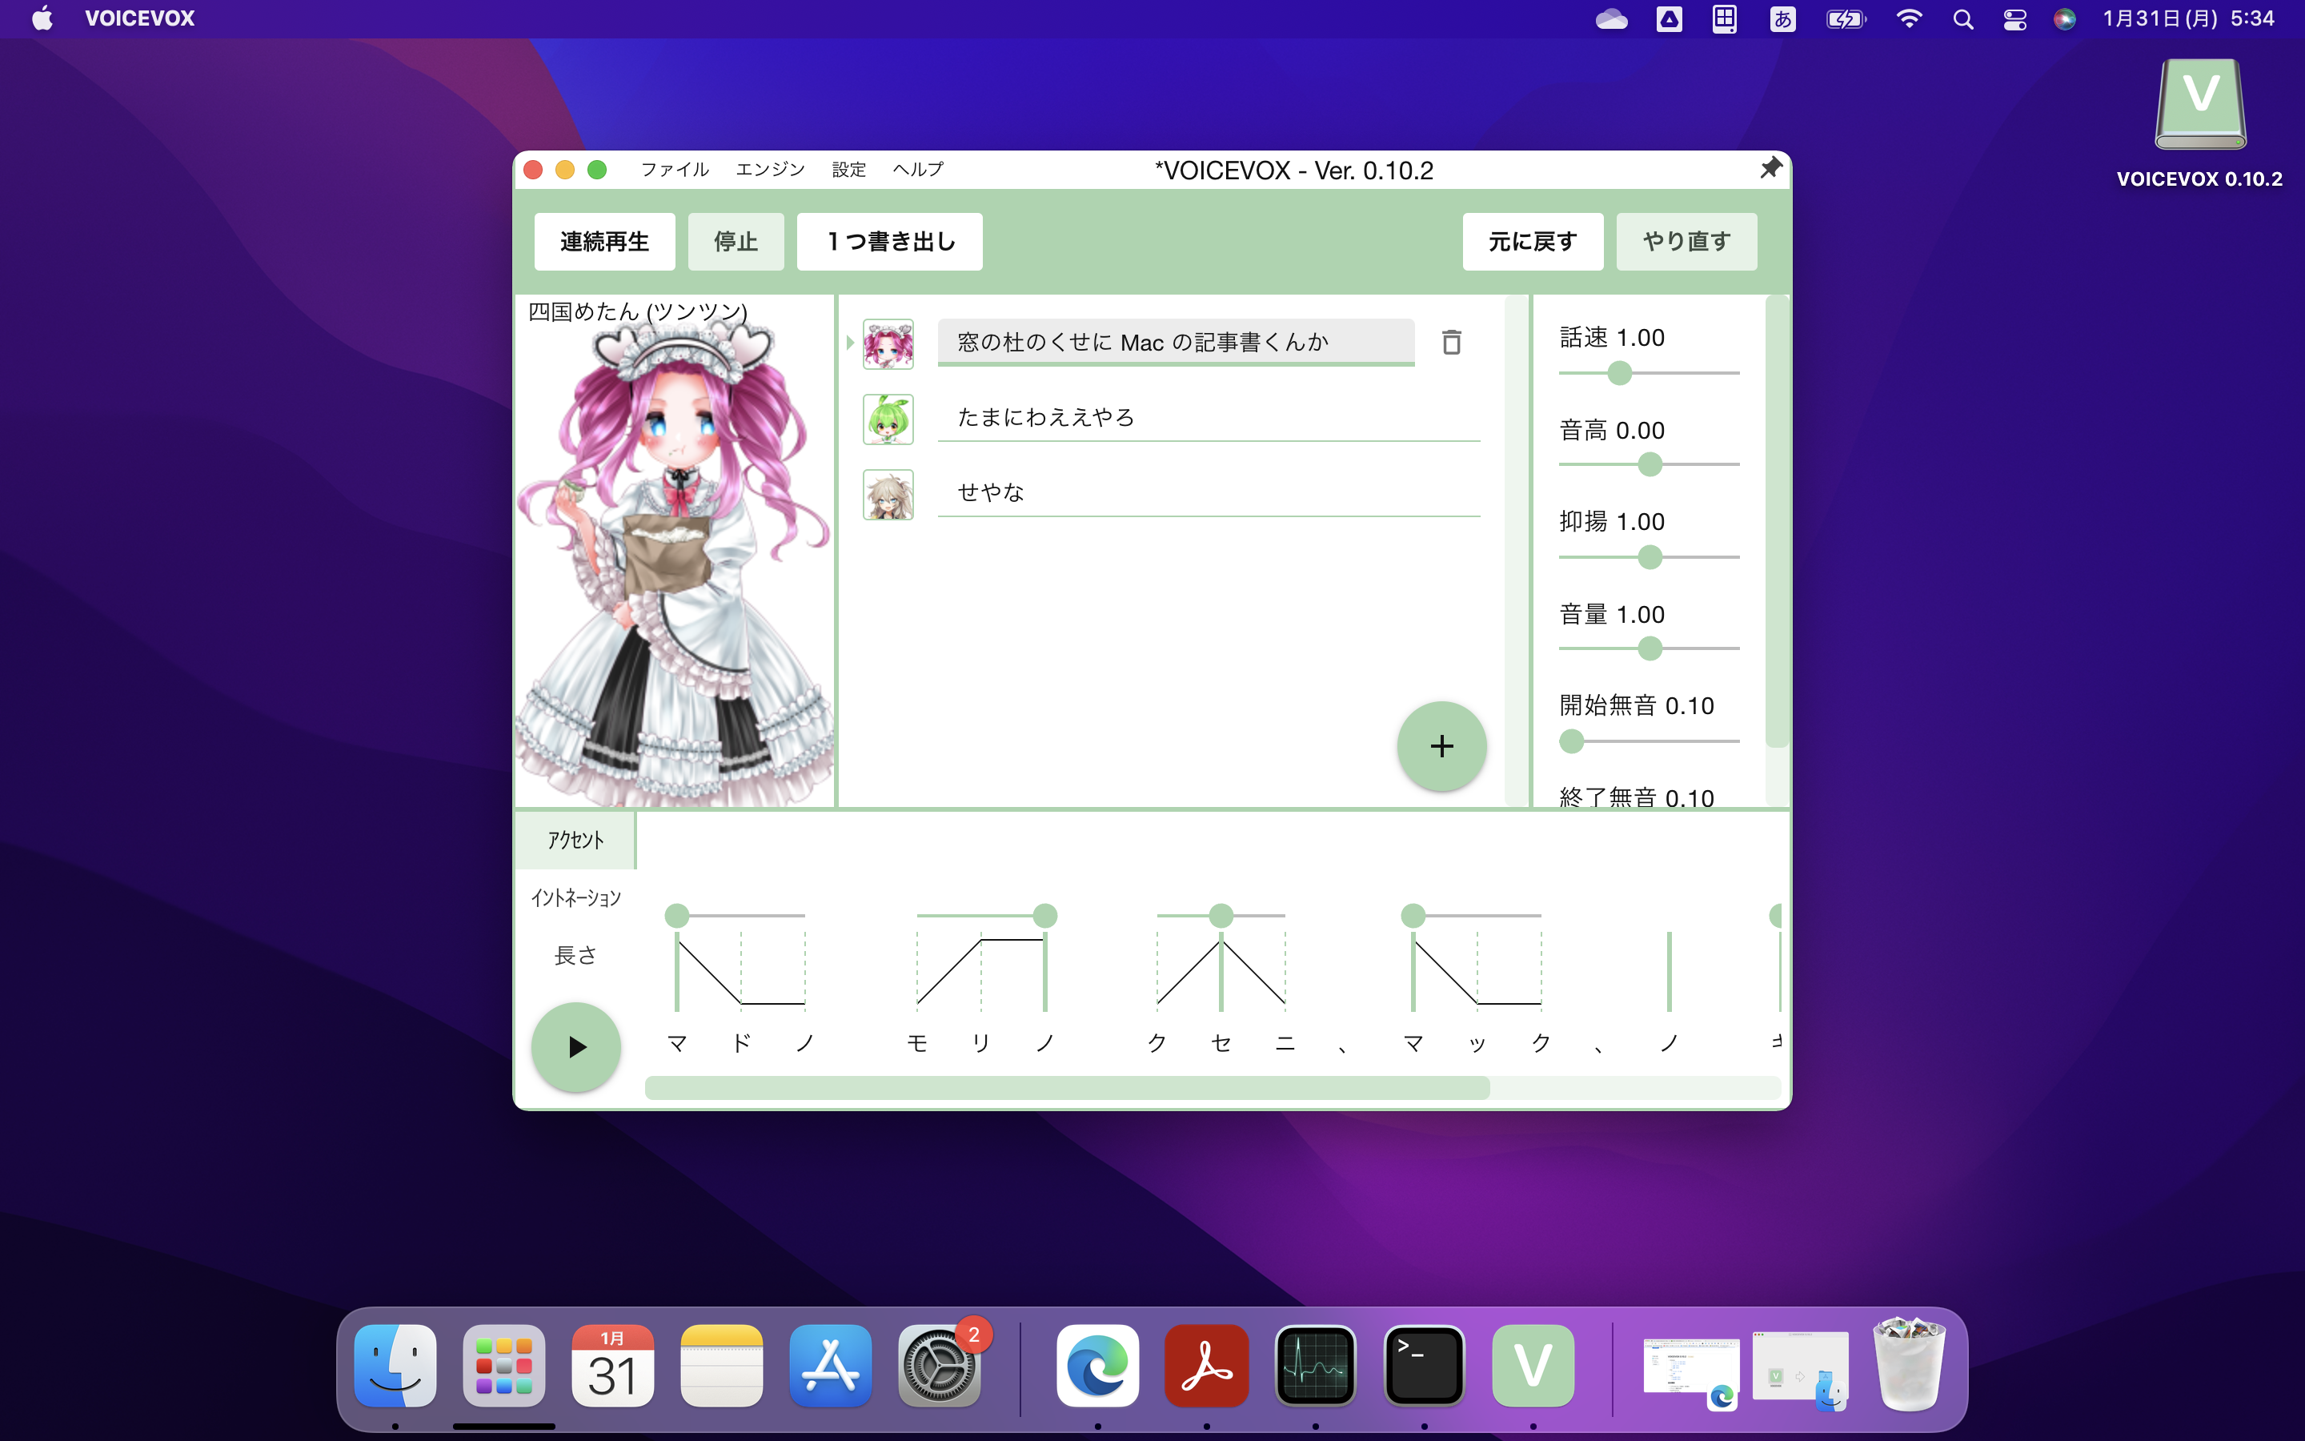The width and height of the screenshot is (2305, 1441).
Task: Redo last action with やり直す
Action: [x=1686, y=241]
